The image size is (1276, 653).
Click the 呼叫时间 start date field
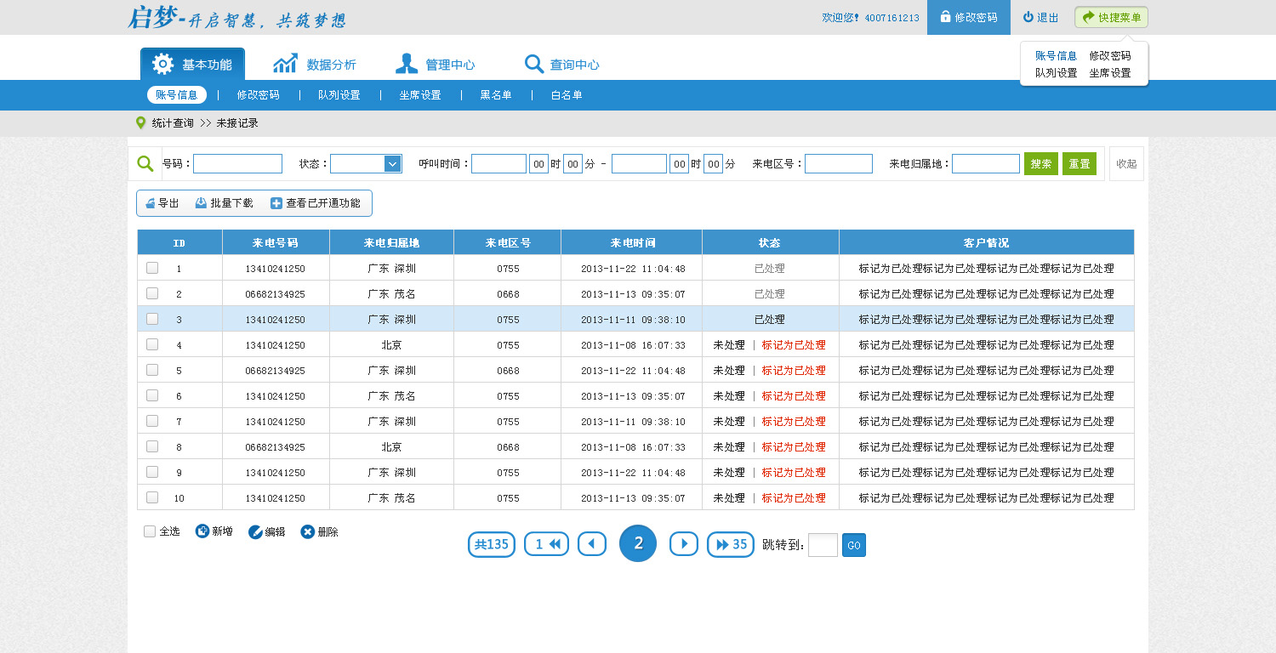tap(498, 163)
